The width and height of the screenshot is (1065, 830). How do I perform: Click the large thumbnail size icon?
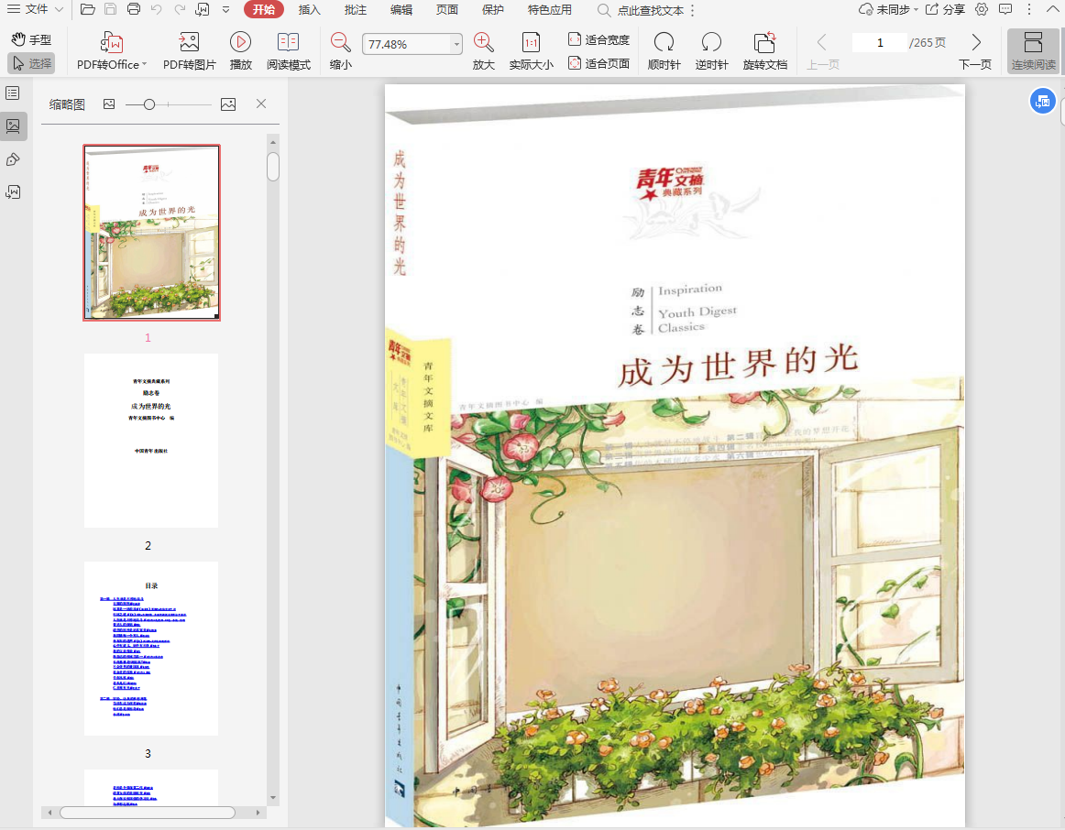click(x=228, y=104)
